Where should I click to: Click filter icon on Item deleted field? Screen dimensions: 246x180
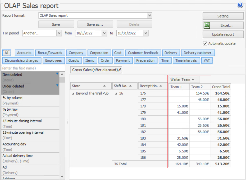pyautogui.click(x=57, y=74)
